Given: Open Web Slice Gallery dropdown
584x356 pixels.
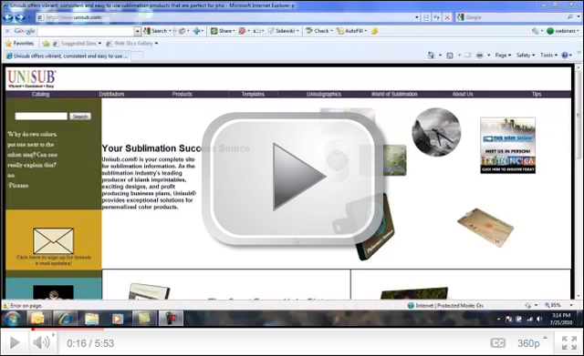Looking at the screenshot, I should 131,44.
